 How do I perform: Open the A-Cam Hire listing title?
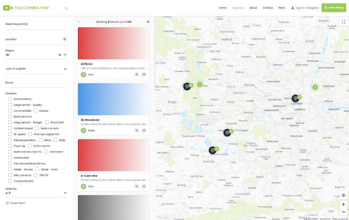click(x=89, y=176)
